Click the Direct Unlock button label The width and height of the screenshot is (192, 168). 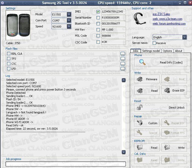click(177, 108)
